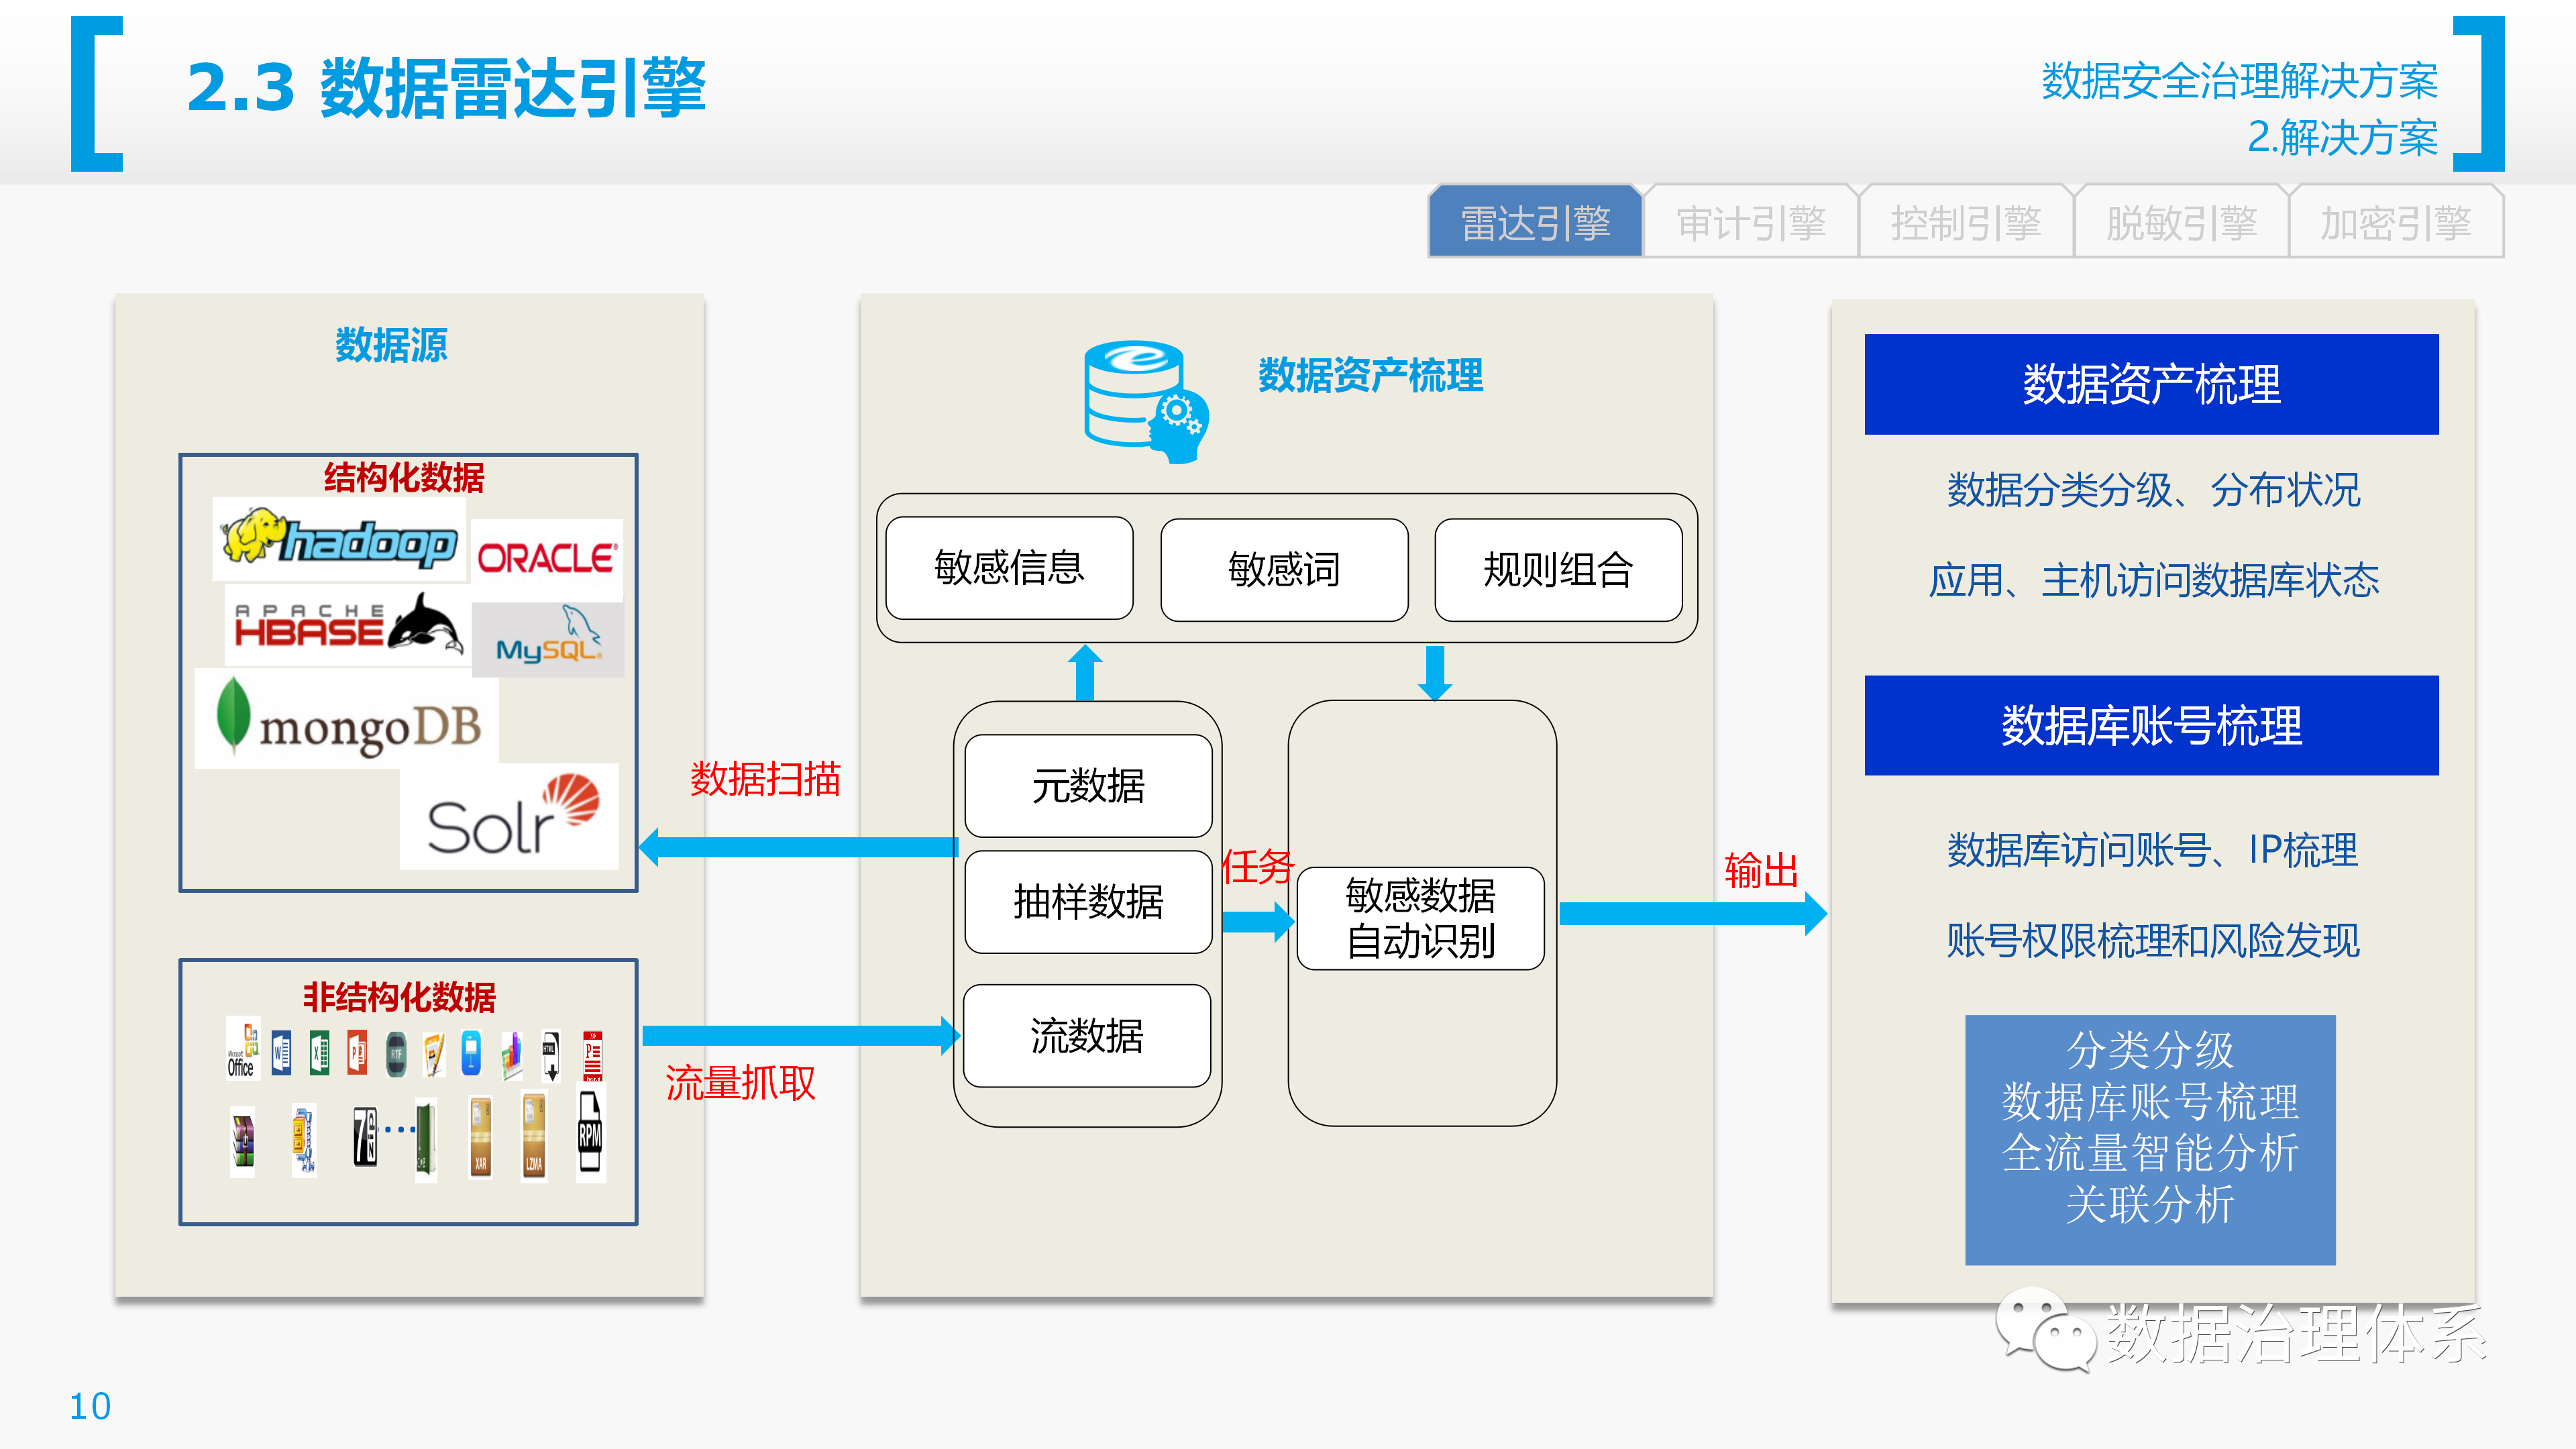Click the MySQL dolphin logo

[x=548, y=638]
